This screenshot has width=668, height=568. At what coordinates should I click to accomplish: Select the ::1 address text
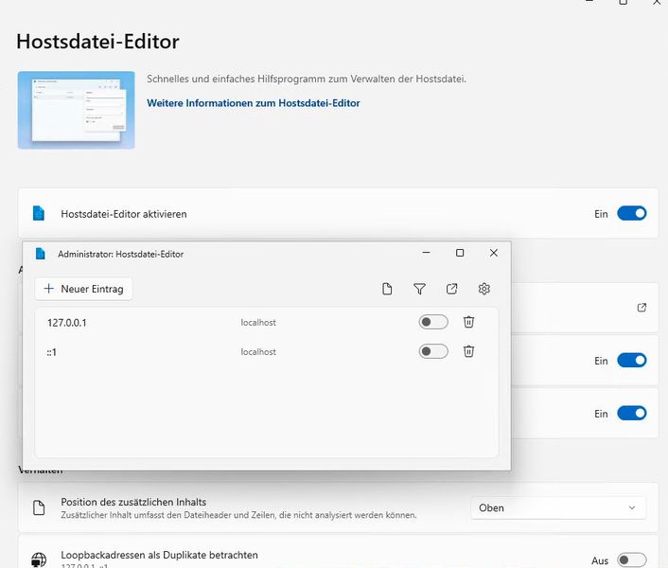click(51, 352)
